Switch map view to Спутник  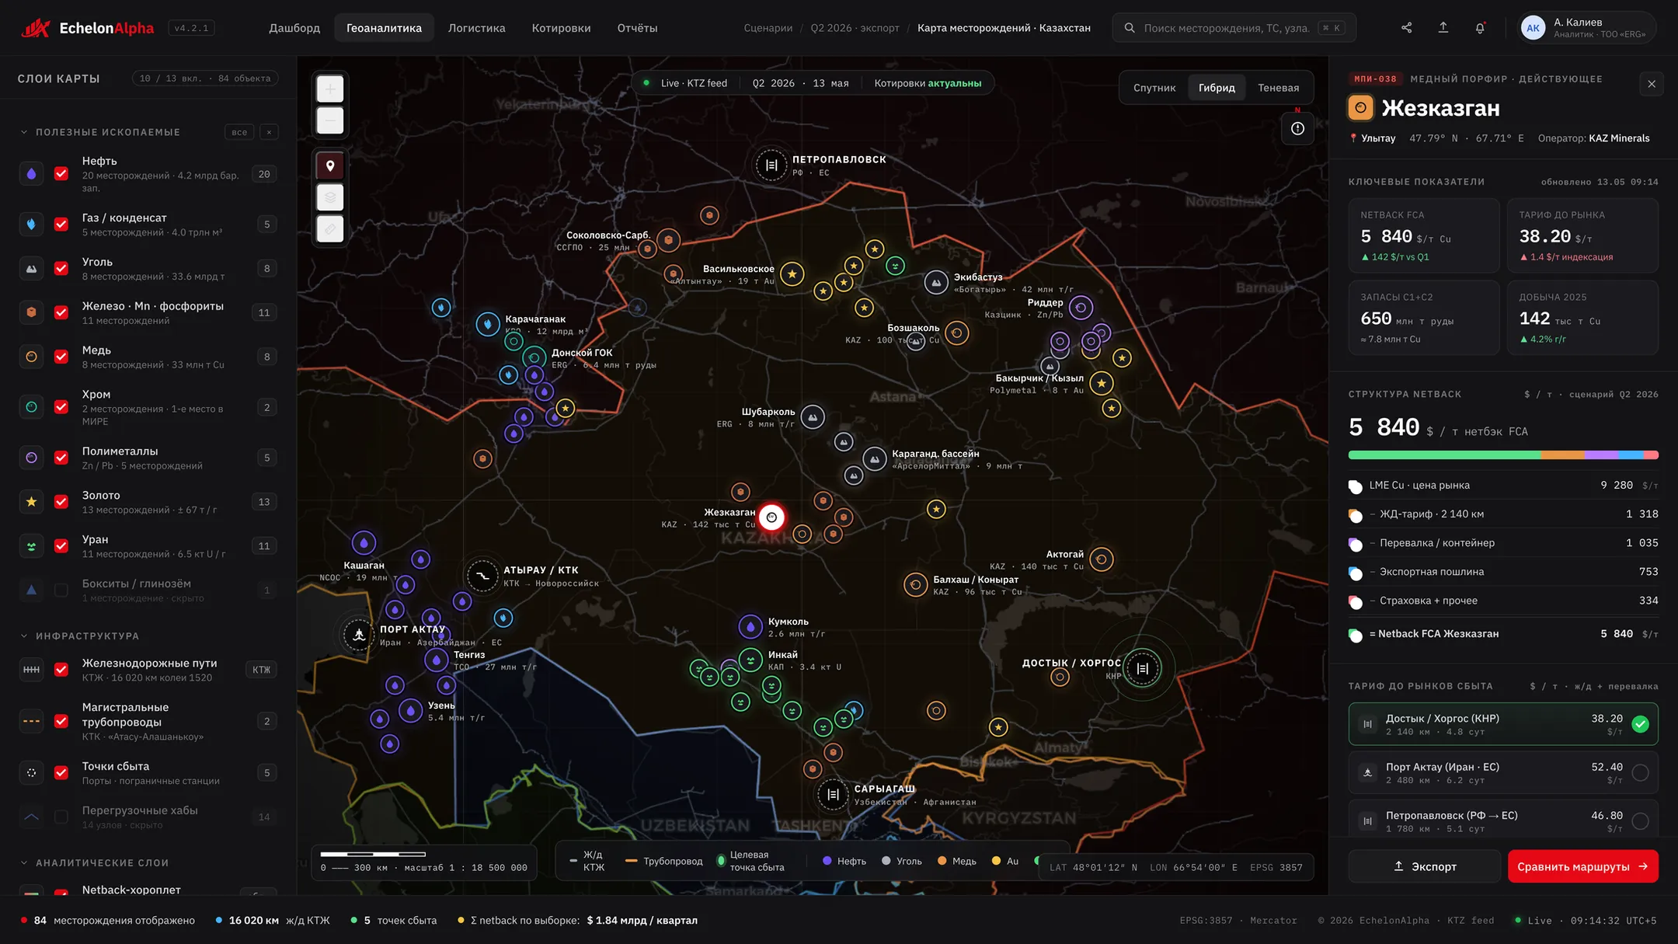(1154, 88)
